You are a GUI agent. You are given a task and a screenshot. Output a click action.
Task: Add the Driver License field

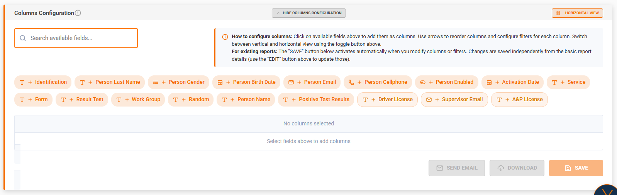click(x=387, y=100)
